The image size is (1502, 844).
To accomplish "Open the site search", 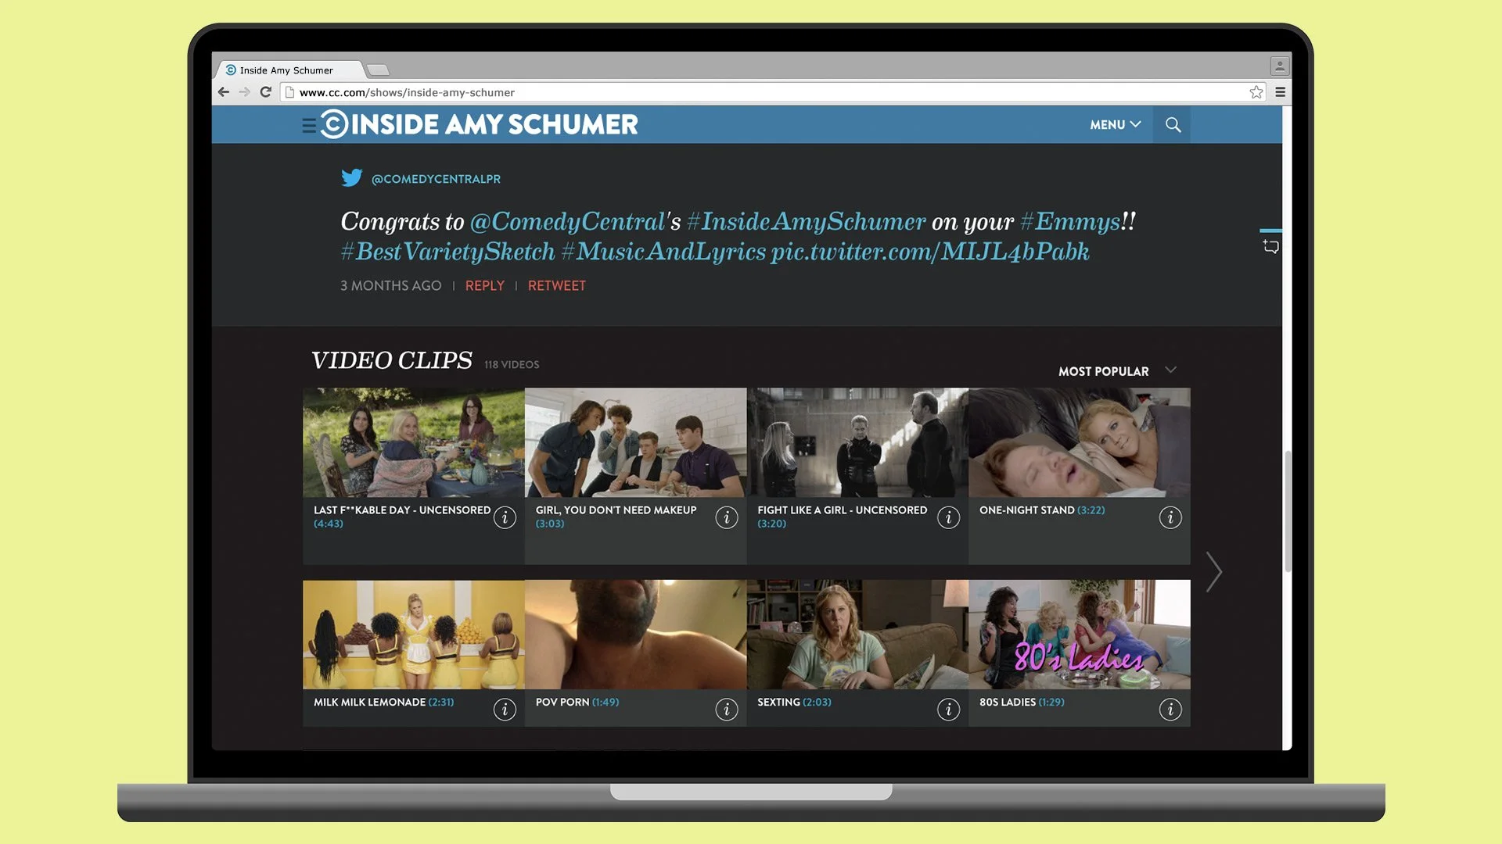I will 1172,124.
